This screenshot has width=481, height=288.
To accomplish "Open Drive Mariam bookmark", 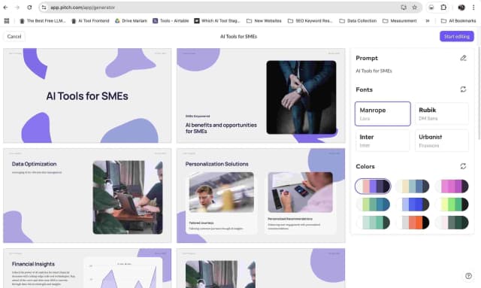I will 131,21.
